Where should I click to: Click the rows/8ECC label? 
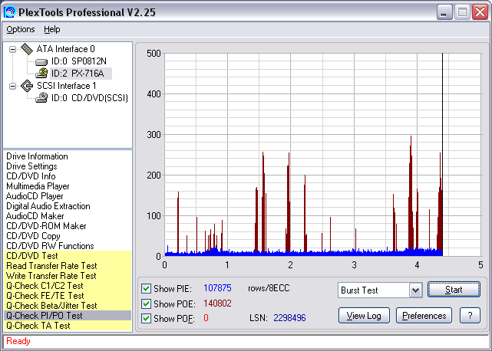pos(269,288)
